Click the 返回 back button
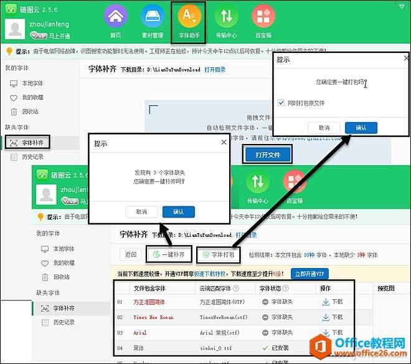Image resolution: width=411 pixels, height=364 pixels. [x=131, y=254]
